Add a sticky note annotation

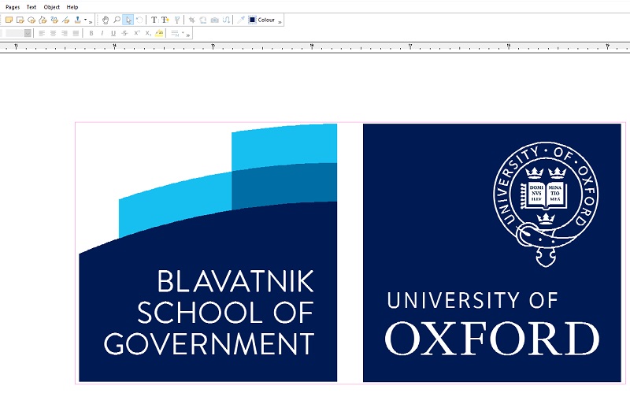[9, 20]
